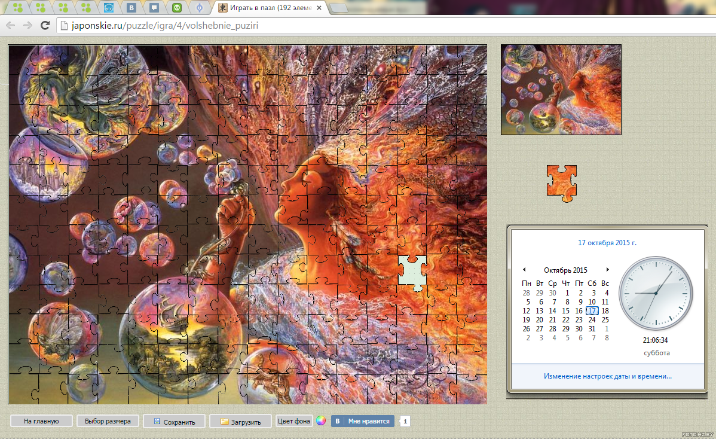The image size is (716, 439).
Task: Click the 'Октябрь 2015' month header
Action: tap(565, 270)
